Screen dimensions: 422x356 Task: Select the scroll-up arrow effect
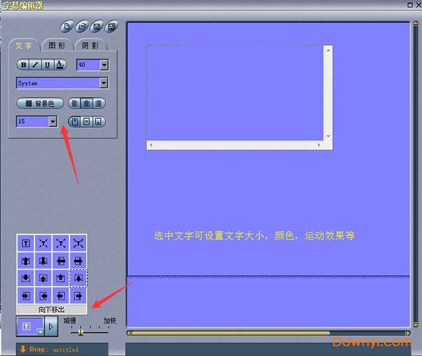tap(26, 261)
